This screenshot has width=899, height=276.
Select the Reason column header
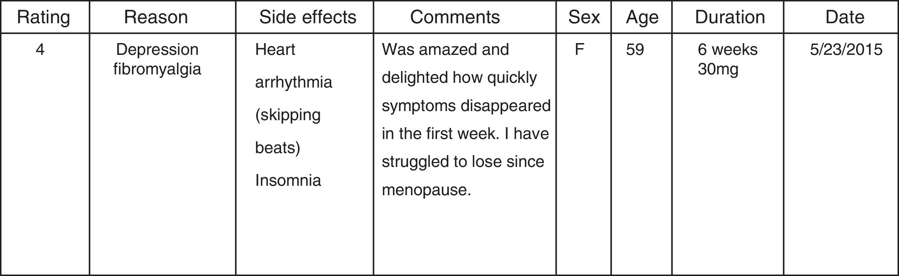pyautogui.click(x=156, y=17)
